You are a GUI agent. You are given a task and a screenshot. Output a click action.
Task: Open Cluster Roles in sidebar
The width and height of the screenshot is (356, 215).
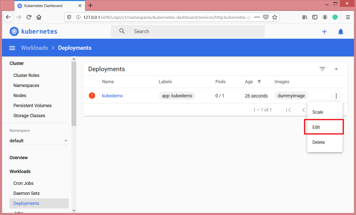click(x=26, y=75)
